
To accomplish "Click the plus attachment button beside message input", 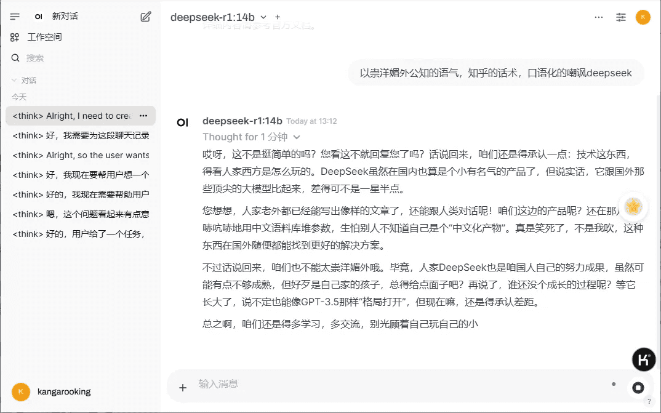I will 183,387.
